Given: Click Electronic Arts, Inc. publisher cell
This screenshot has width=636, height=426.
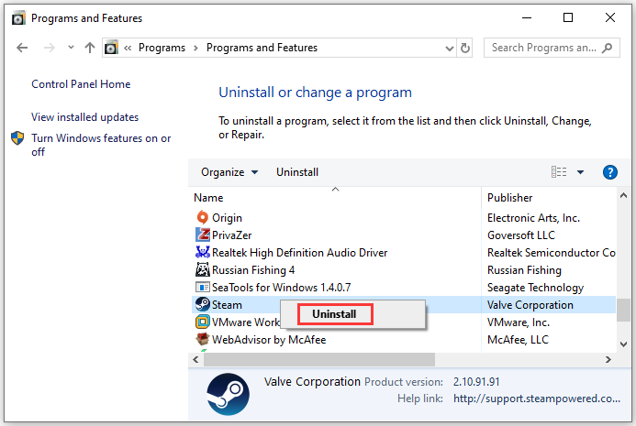Looking at the screenshot, I should 533,218.
